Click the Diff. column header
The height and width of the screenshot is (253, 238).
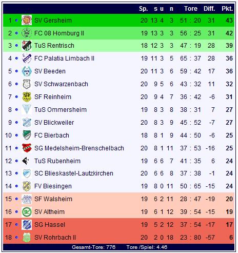pos(209,9)
